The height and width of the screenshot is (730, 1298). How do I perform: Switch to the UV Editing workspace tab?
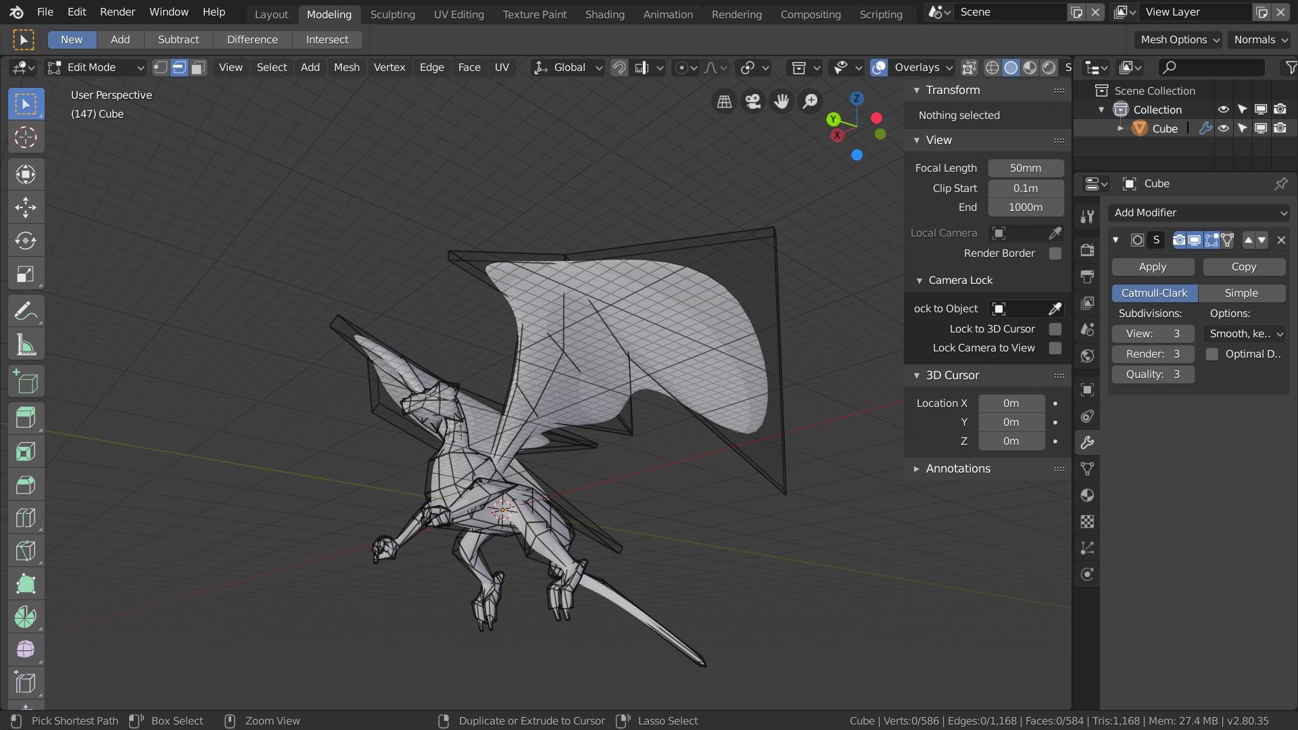(x=459, y=14)
